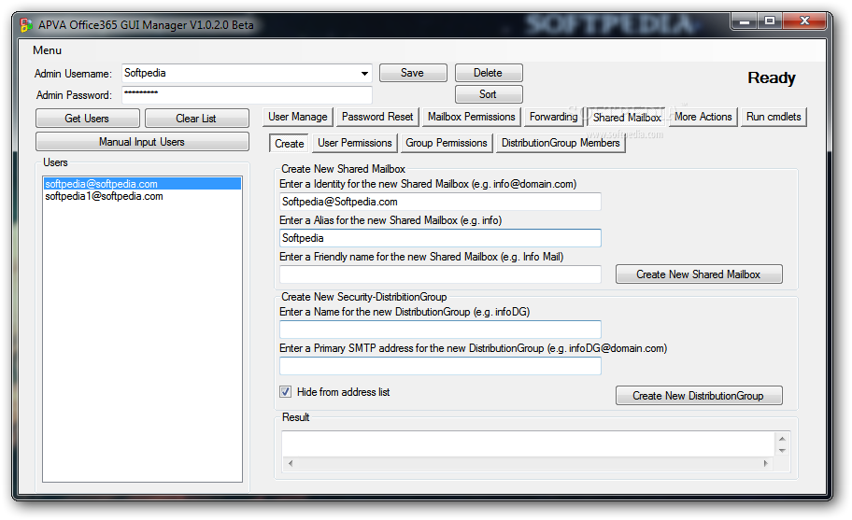Viewport: 852px width, 520px height.
Task: Click the Sort button
Action: [489, 94]
